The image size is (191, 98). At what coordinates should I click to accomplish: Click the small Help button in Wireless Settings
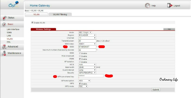coord(169,29)
